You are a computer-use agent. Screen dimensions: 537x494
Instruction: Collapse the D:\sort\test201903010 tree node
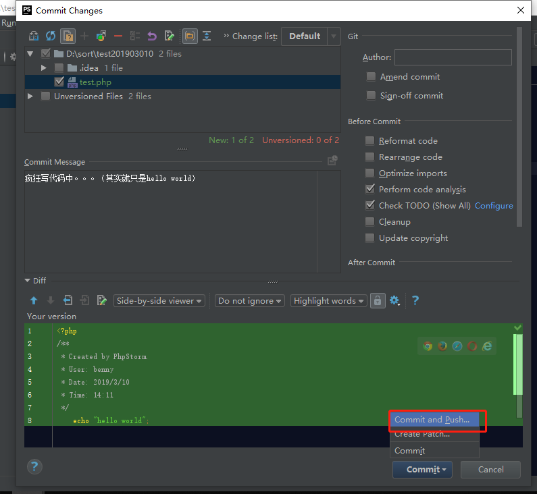click(x=30, y=54)
